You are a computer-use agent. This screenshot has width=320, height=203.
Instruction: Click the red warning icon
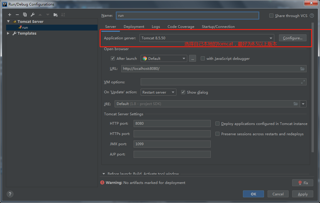[102, 182]
